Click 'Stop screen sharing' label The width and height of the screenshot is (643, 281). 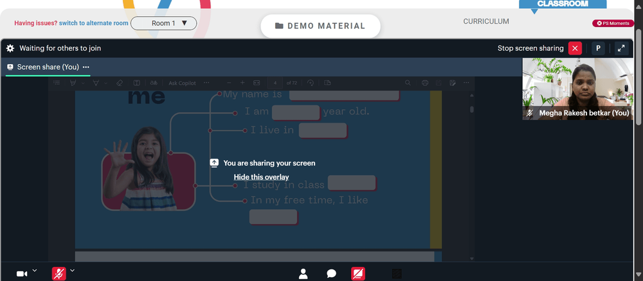(x=530, y=48)
